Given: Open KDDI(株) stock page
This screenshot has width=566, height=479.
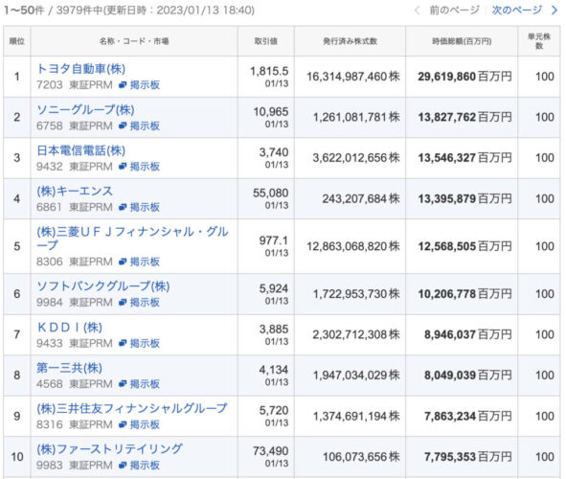Looking at the screenshot, I should point(70,328).
